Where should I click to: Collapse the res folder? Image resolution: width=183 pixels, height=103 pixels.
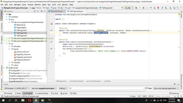click(7, 44)
